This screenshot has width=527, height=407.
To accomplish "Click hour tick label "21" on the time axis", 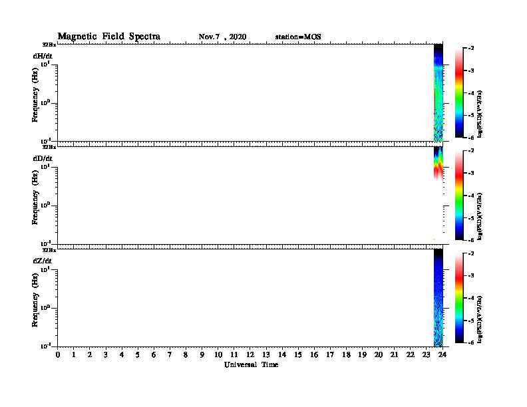I will pos(394,355).
